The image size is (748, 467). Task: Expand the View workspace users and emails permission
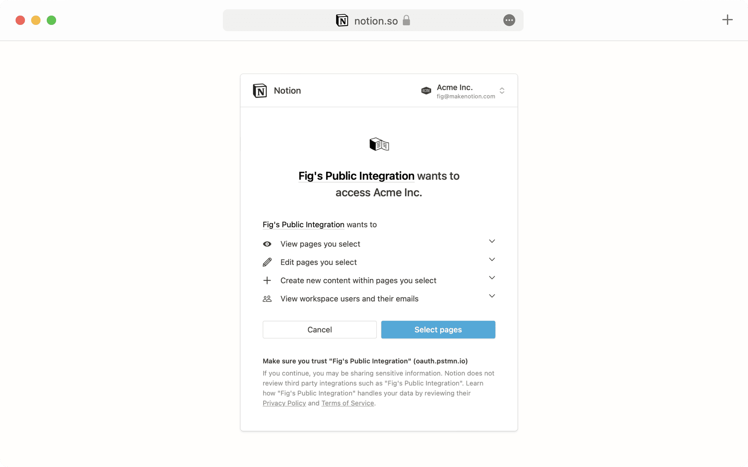click(491, 296)
